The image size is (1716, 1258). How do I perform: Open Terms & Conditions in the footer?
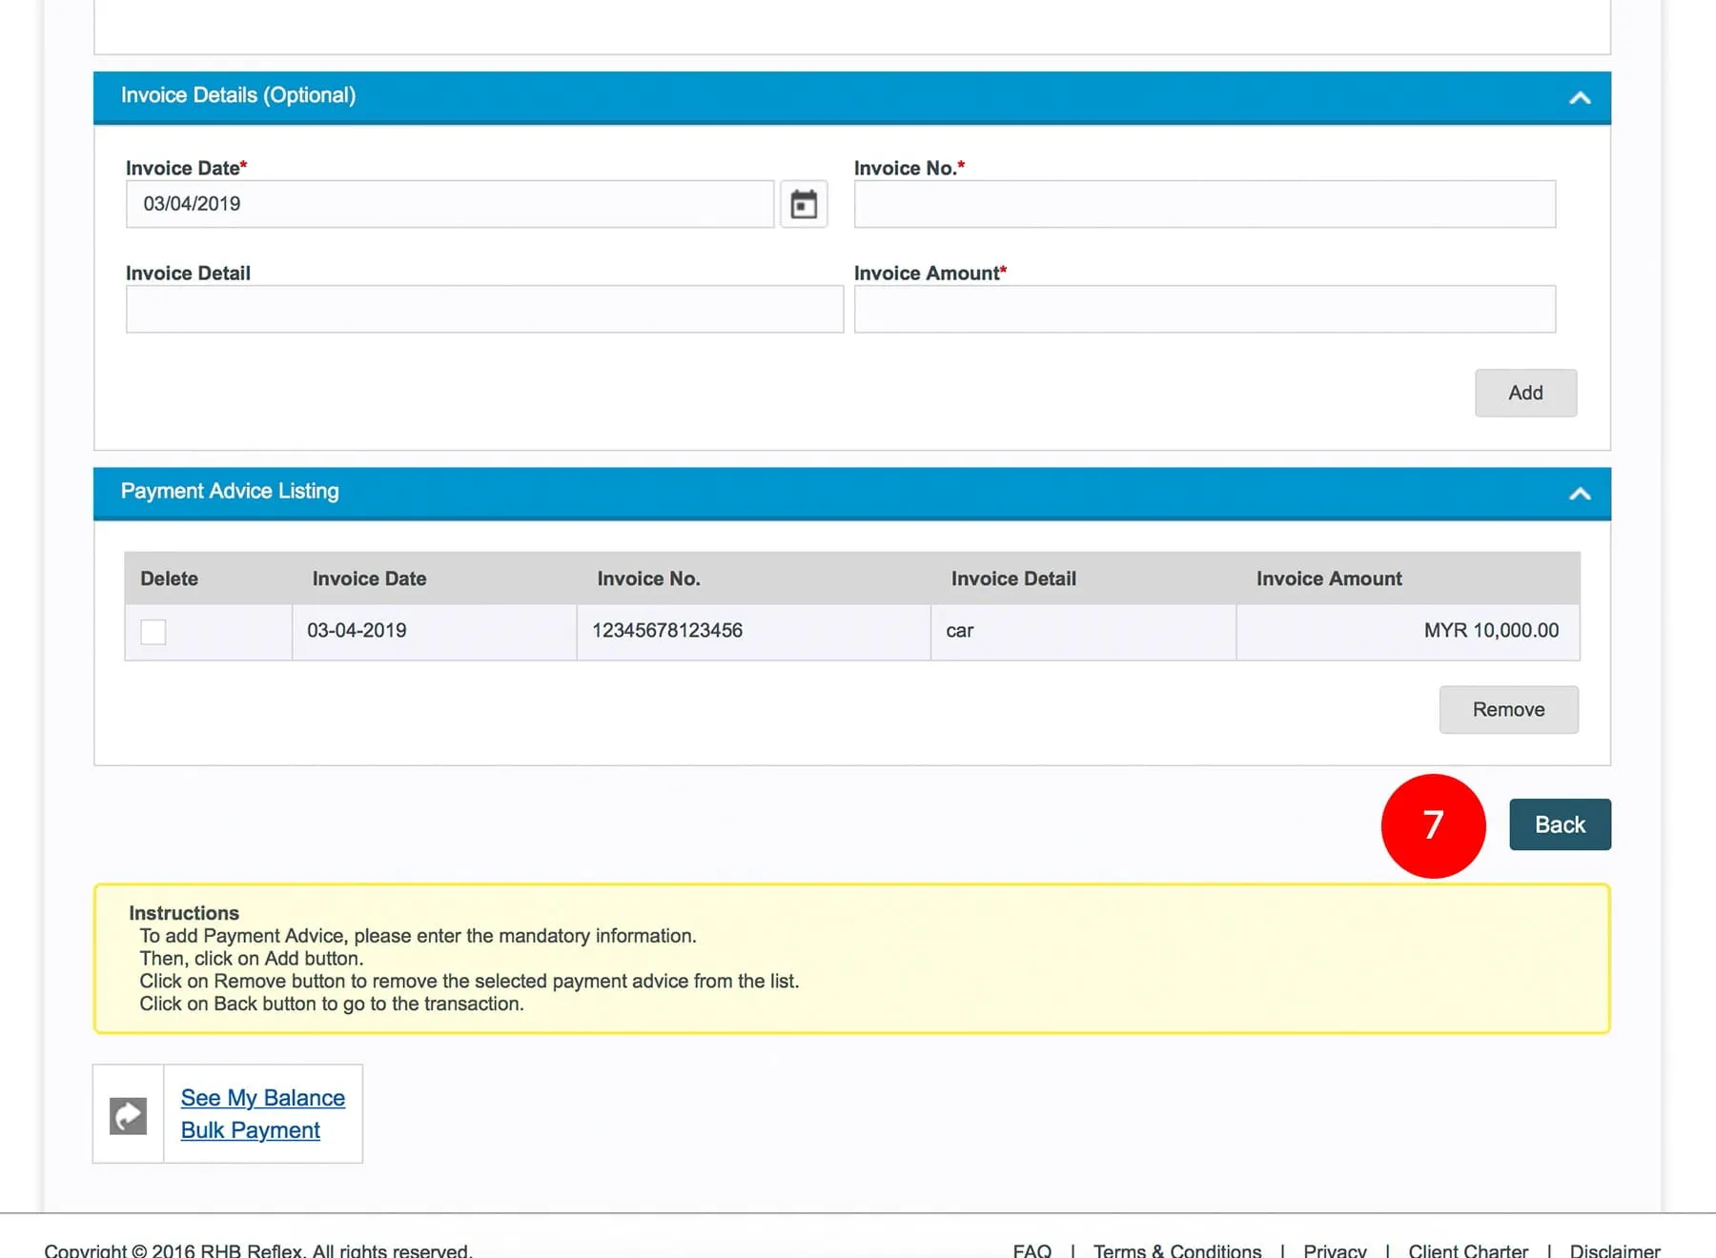pos(1177,1249)
